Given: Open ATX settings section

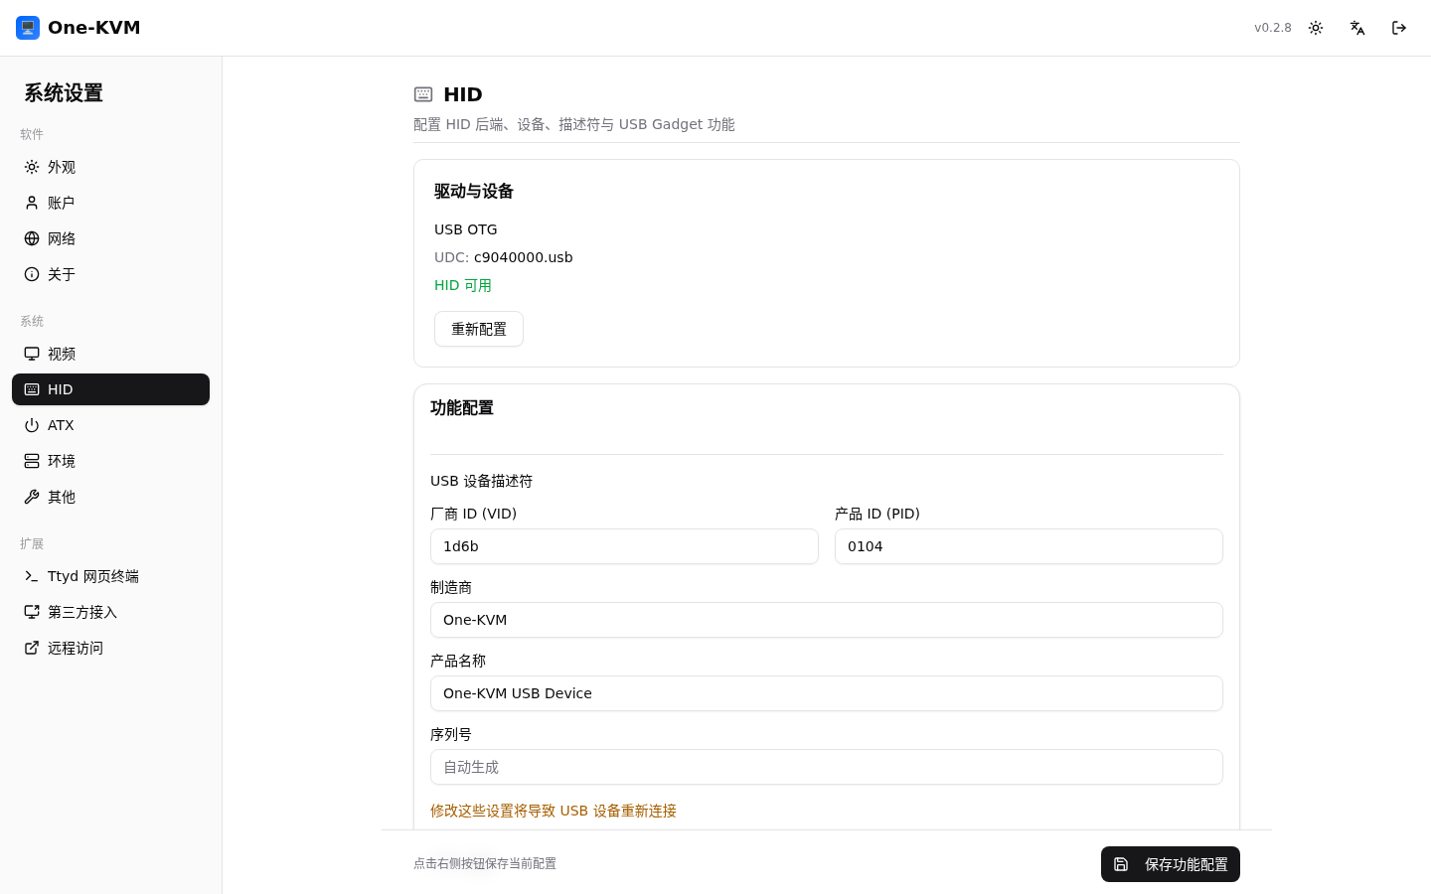Looking at the screenshot, I should tap(110, 425).
